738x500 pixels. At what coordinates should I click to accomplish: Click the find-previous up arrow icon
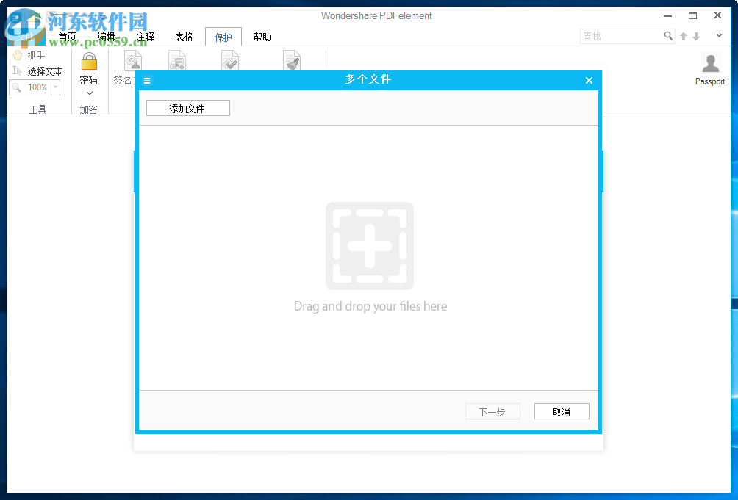683,35
